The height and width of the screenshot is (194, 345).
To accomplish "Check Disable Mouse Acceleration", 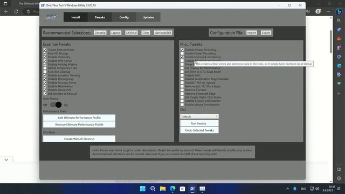I will (182, 101).
